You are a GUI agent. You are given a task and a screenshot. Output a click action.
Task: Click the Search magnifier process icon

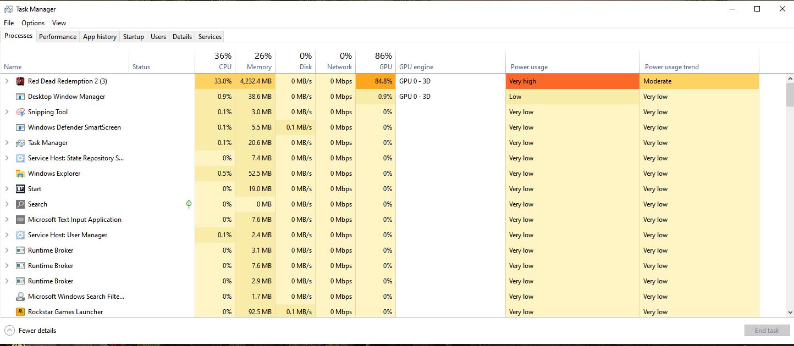20,204
